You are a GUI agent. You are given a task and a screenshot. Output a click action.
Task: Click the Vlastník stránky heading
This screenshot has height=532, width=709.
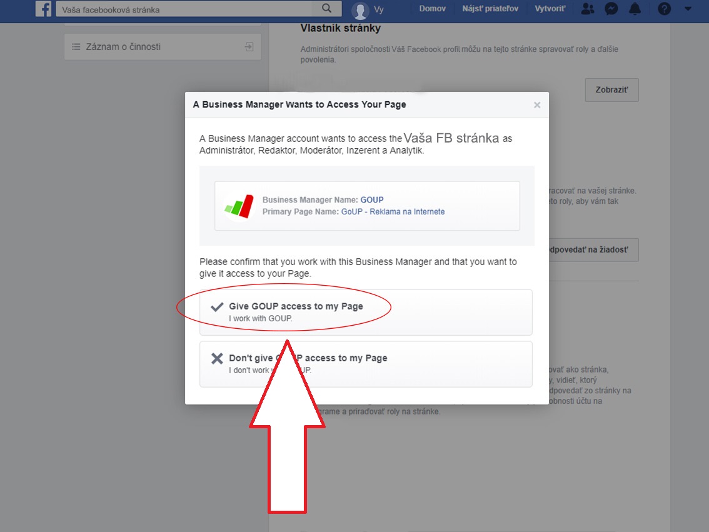tap(341, 28)
